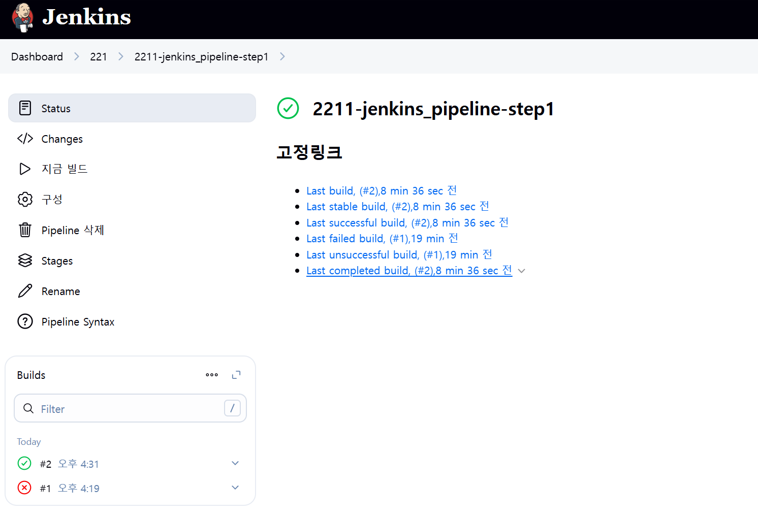Expand the build #2 dropdown chevron

235,463
